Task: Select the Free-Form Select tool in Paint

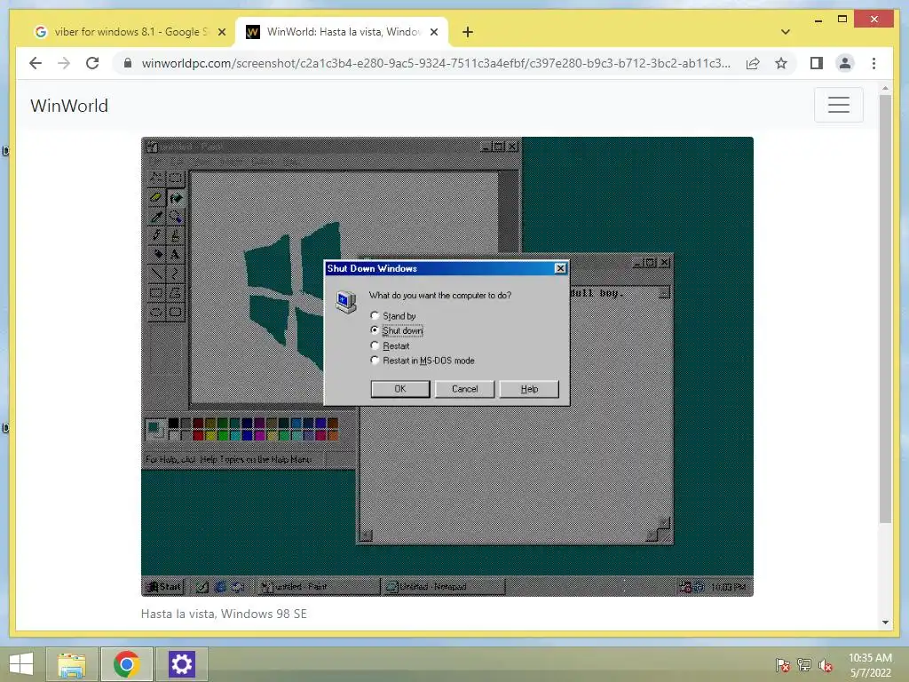Action: (156, 178)
